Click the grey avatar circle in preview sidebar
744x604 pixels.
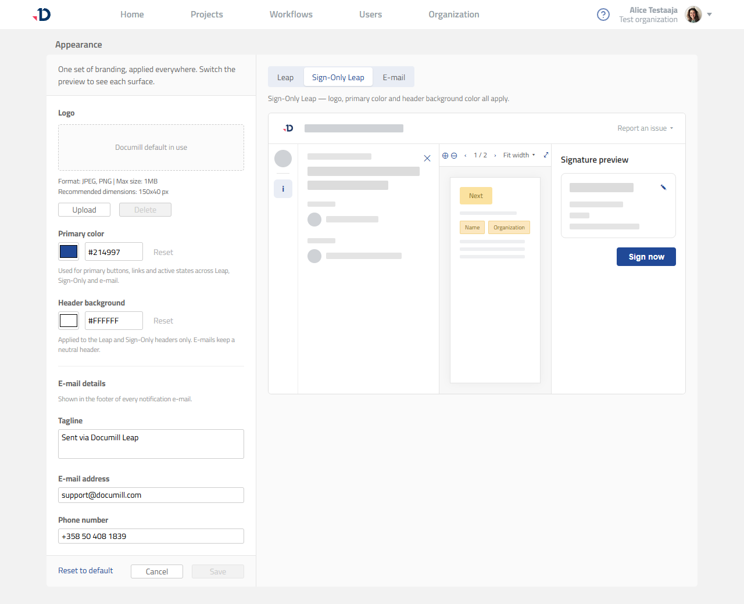pos(283,159)
